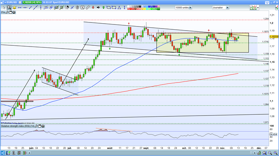This screenshot has height=156, width=279.
Task: Pick the bright red color swatch
Action: [131, 9]
